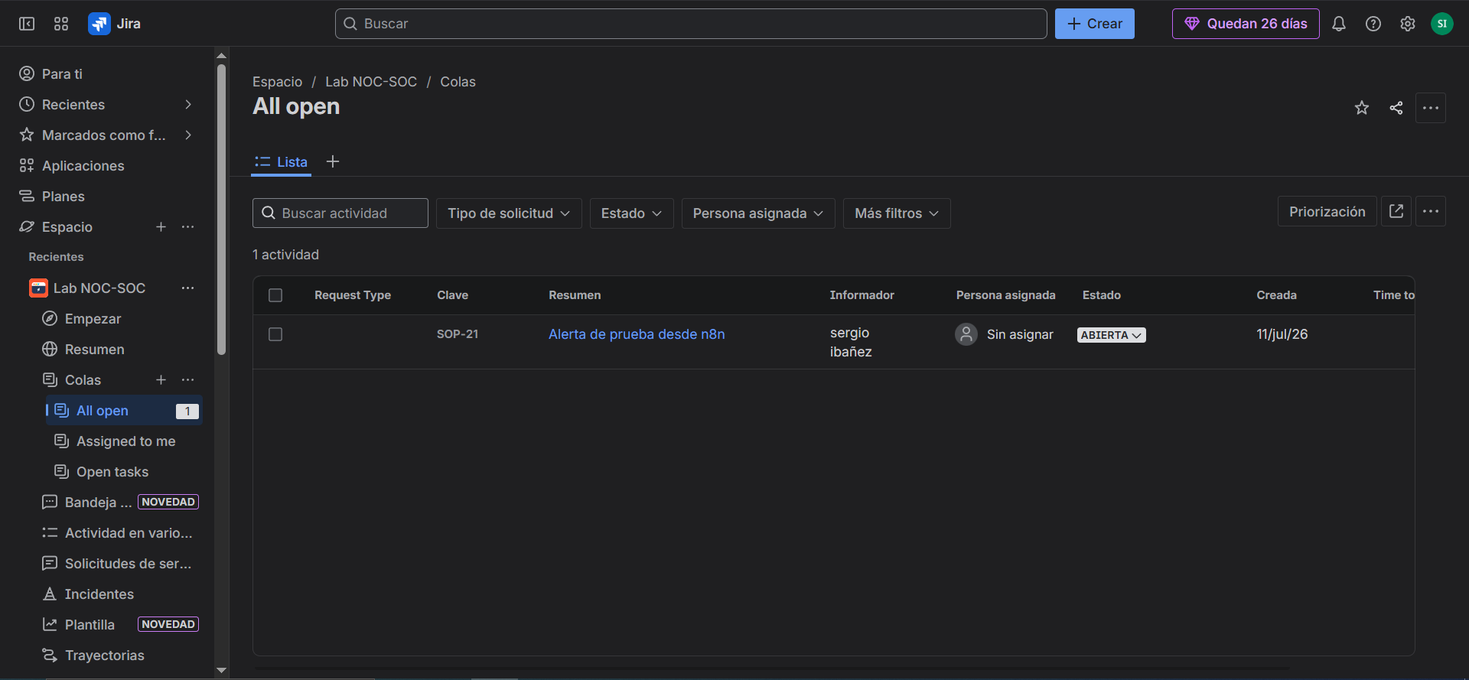
Task: Tick the checkbox for SOP-21 row
Action: coord(275,334)
